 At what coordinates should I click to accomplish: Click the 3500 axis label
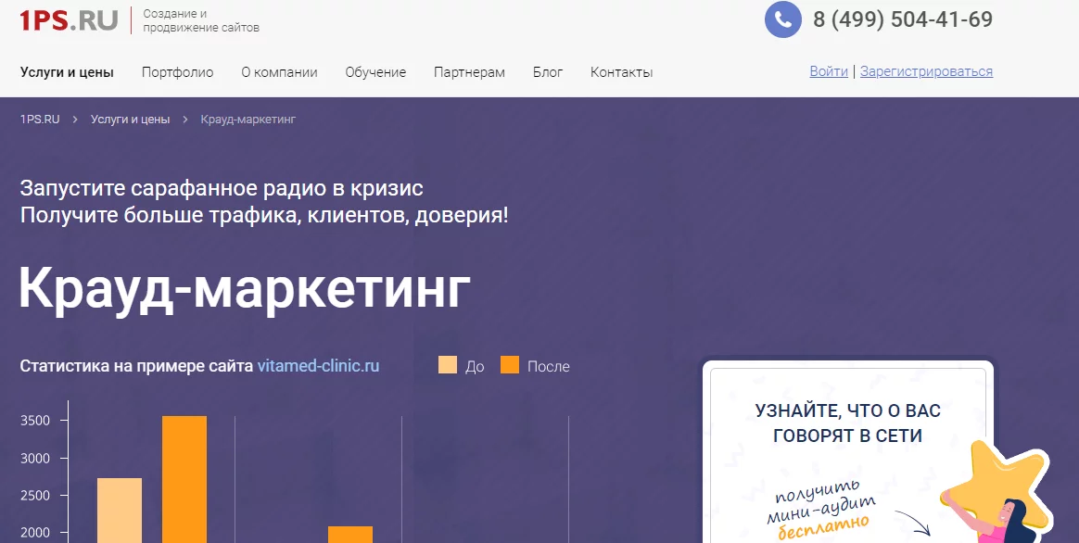tap(36, 421)
